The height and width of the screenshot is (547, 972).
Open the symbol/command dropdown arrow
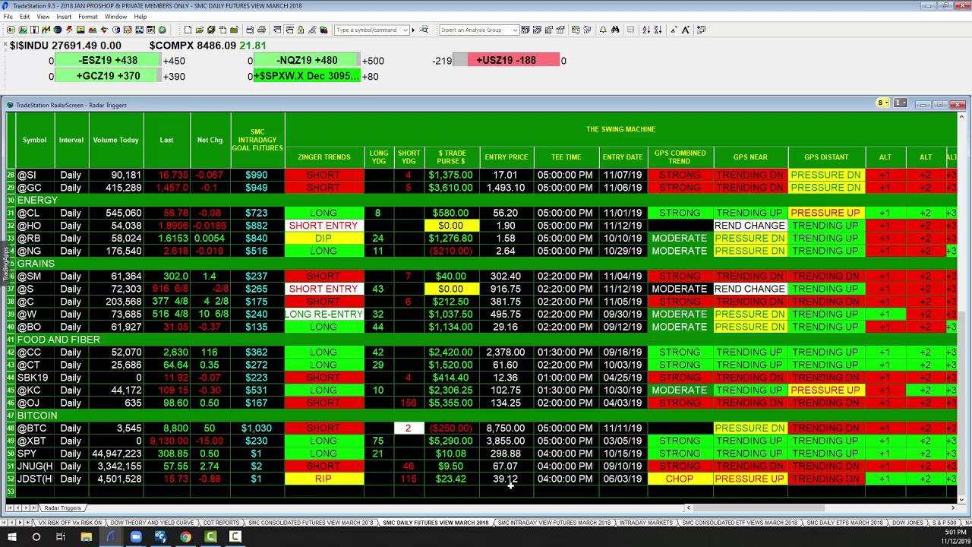pos(406,30)
